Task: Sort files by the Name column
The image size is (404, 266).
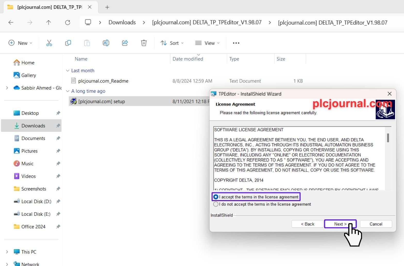Action: (x=81, y=59)
